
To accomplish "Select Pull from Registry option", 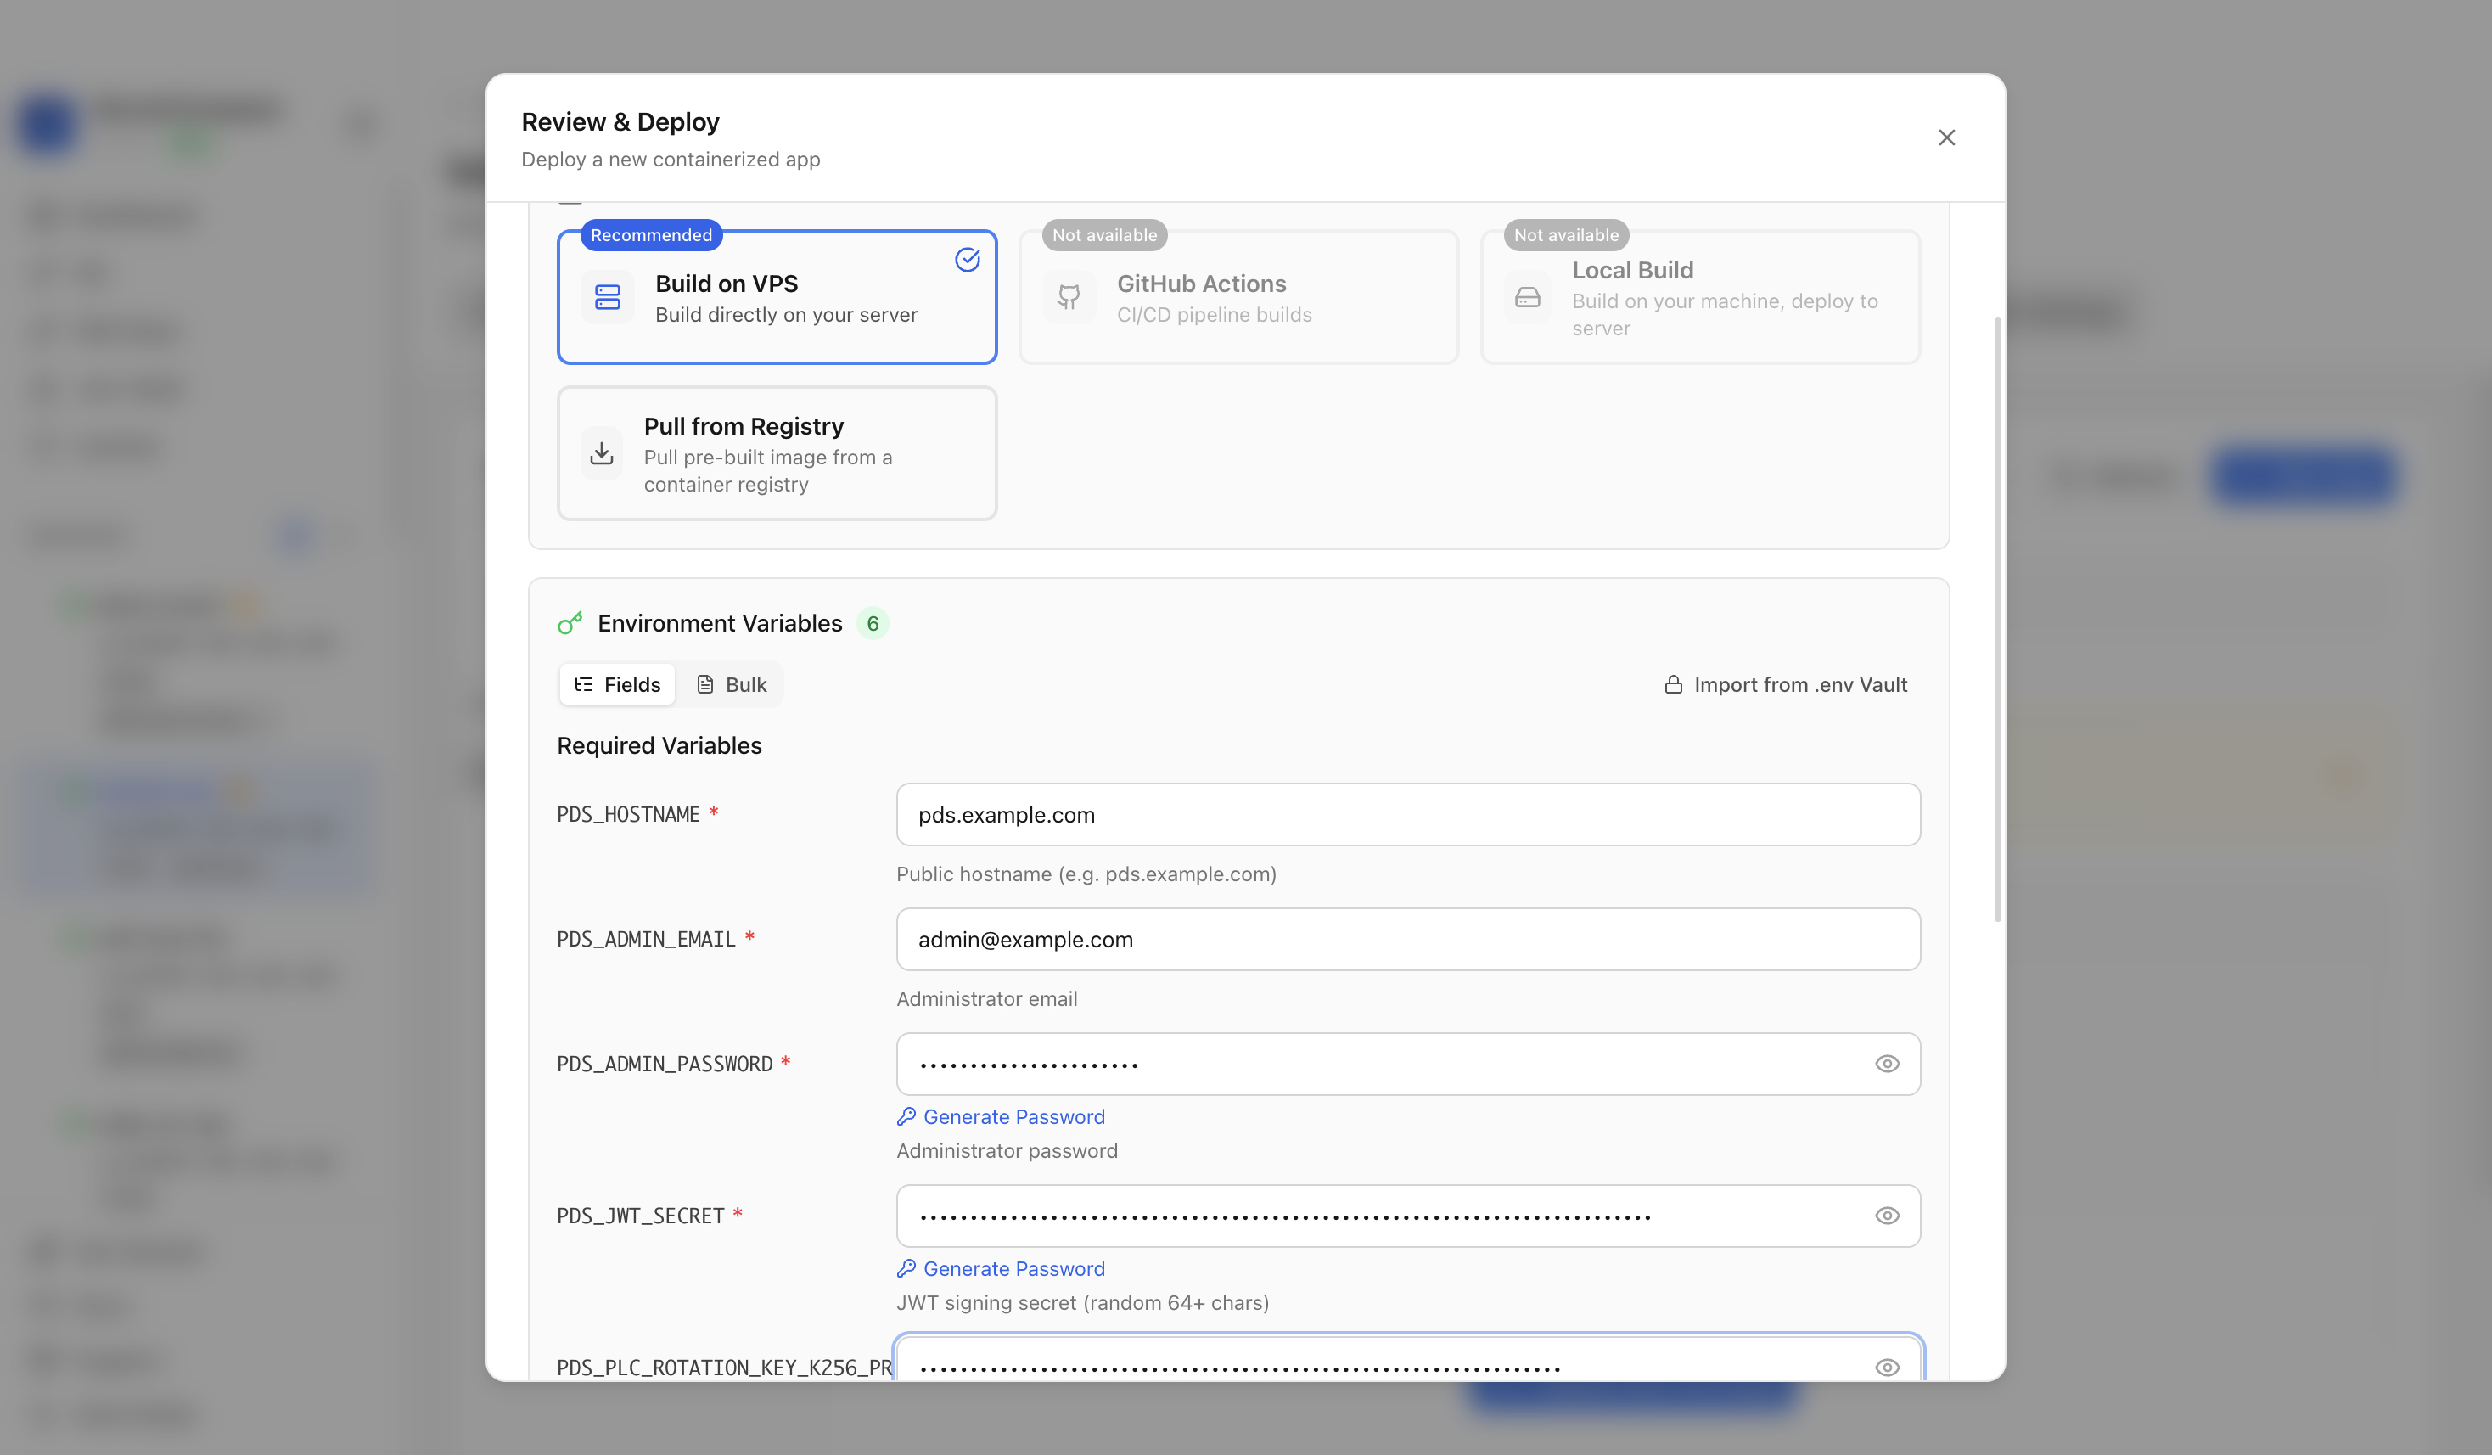I will click(x=777, y=453).
